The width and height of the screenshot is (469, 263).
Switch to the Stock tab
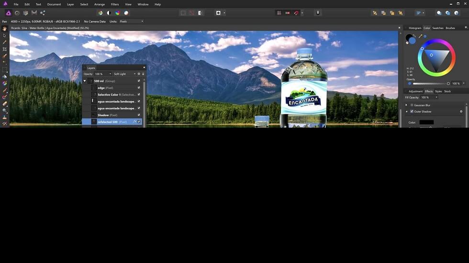[447, 91]
